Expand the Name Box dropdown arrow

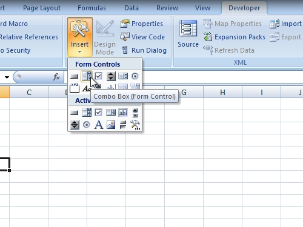point(7,77)
